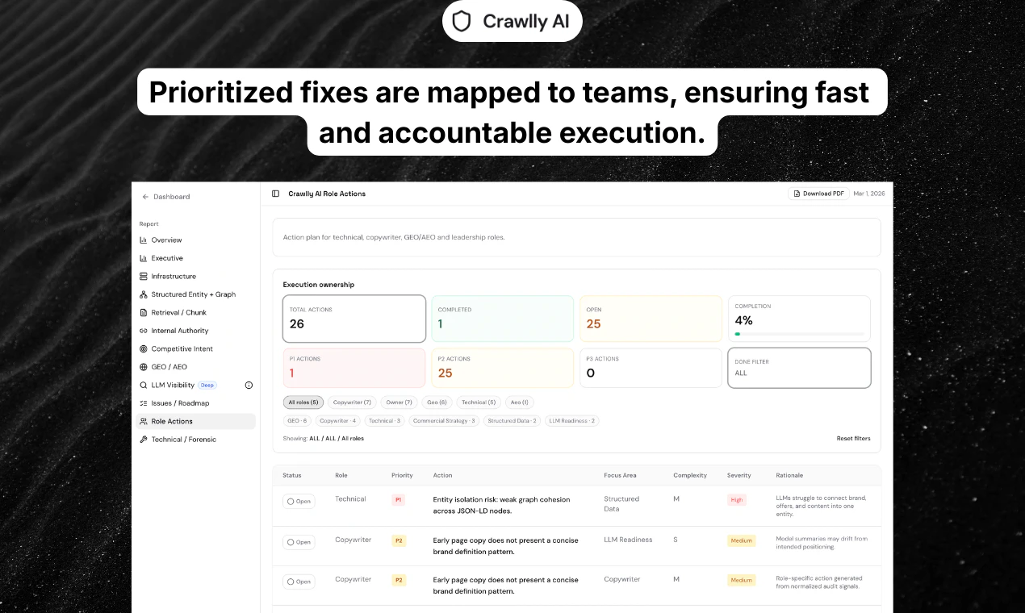
Task: Click the info icon next to LLM Visibility
Action: (249, 386)
